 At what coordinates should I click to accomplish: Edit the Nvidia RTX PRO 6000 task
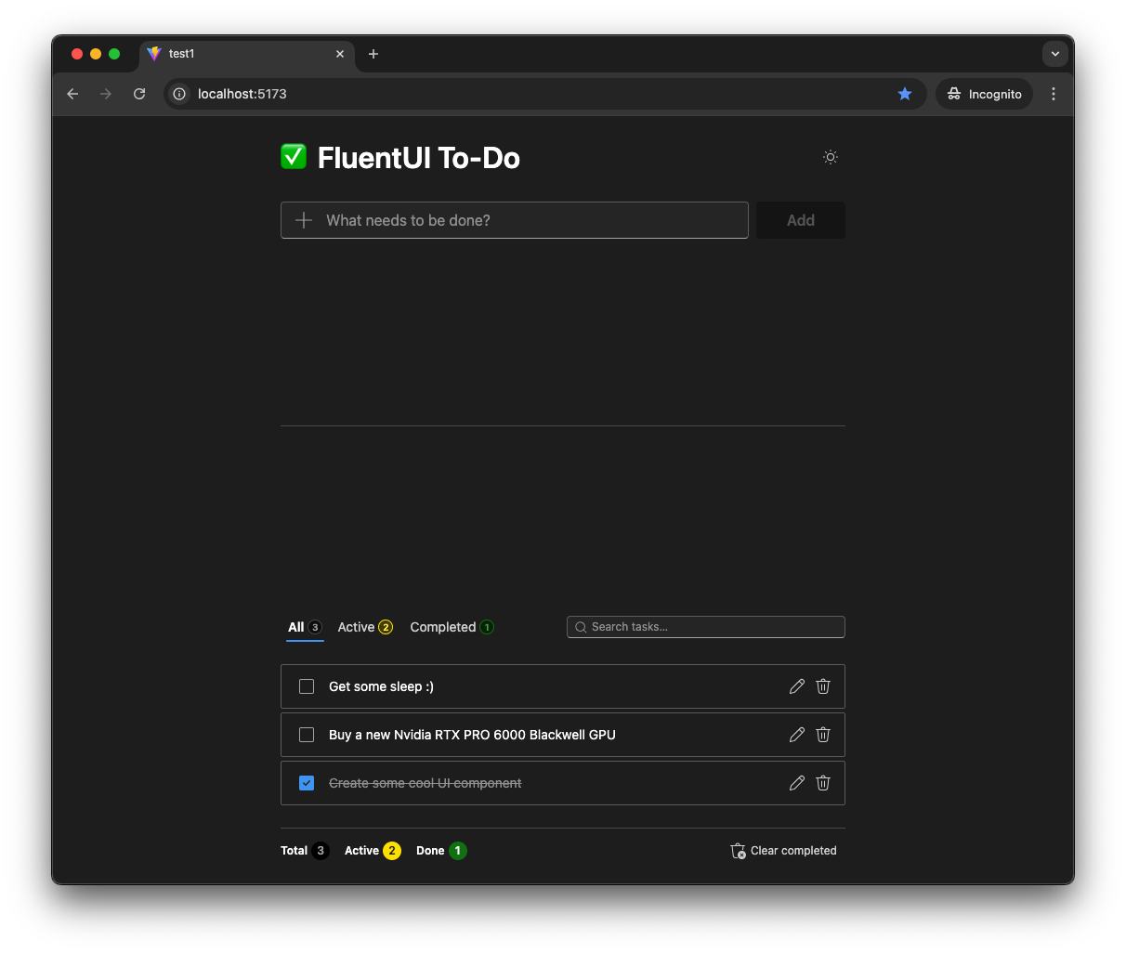point(797,735)
